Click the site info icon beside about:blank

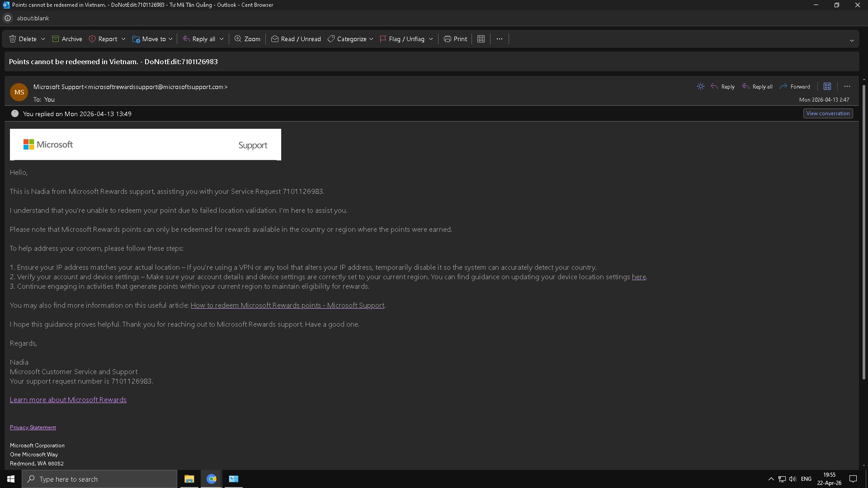pos(8,18)
